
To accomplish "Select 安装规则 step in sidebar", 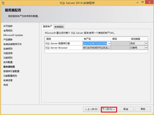I will pos(8,49).
